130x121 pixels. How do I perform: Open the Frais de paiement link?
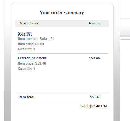tap(32, 58)
